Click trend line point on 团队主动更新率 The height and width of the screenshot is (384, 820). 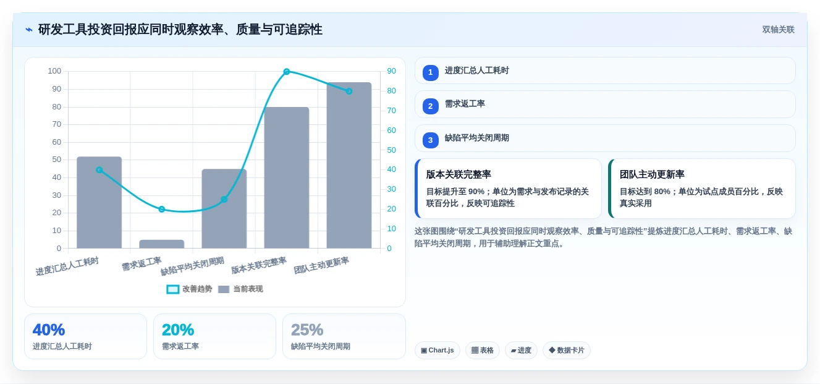click(x=349, y=92)
